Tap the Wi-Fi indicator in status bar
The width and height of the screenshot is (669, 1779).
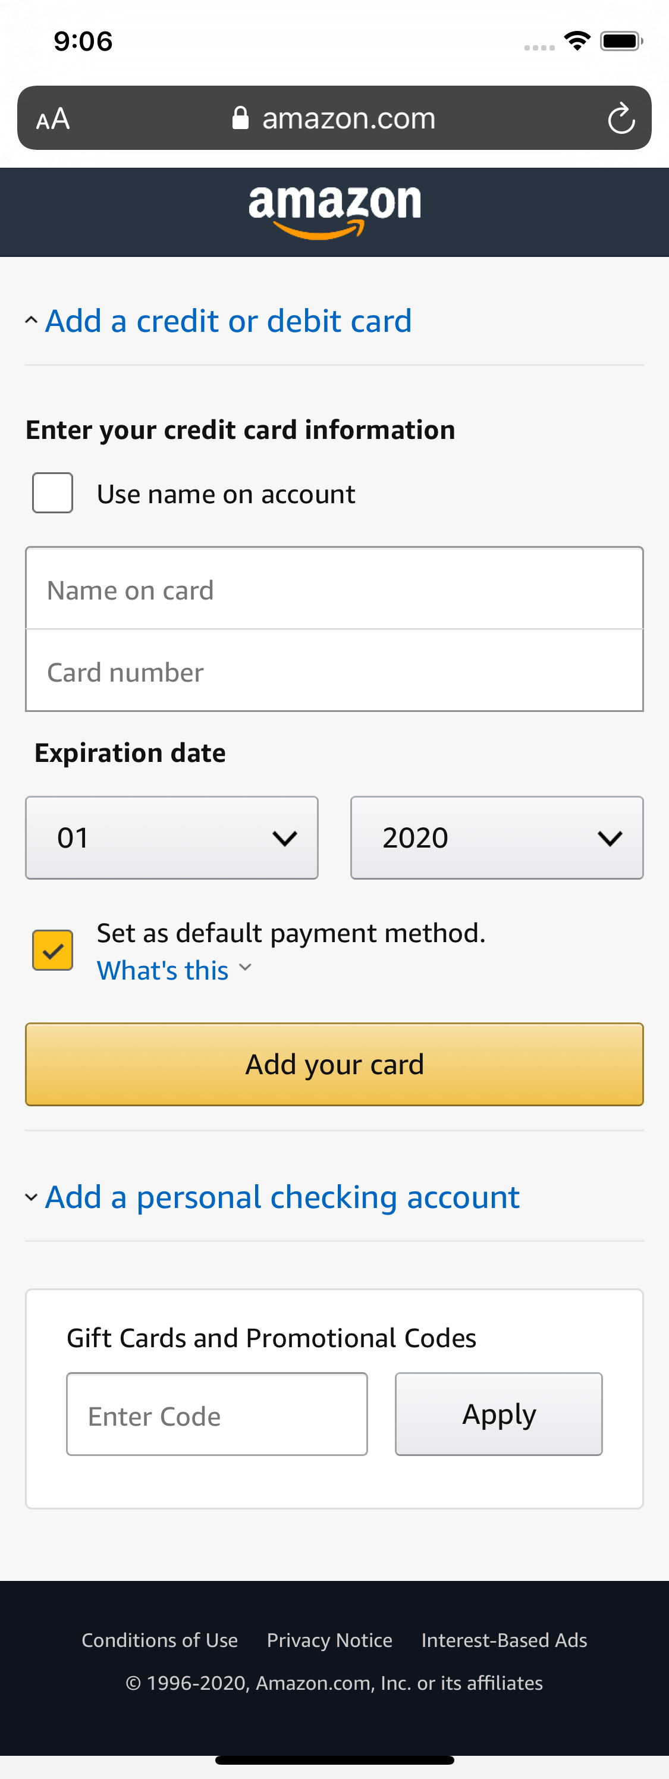577,42
